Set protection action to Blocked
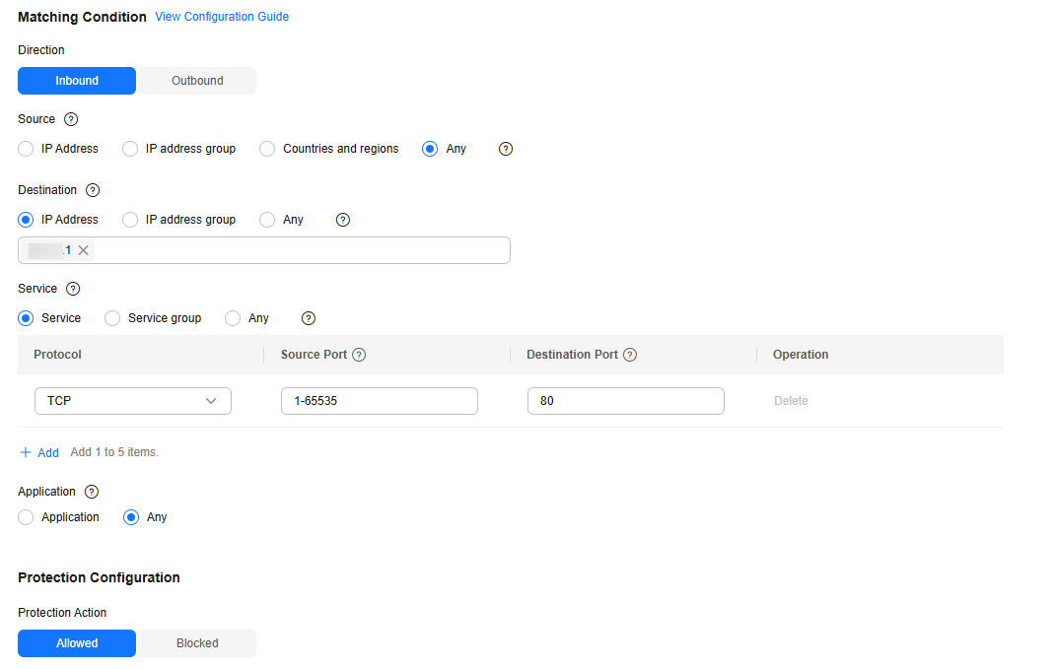1051x669 pixels. [197, 643]
